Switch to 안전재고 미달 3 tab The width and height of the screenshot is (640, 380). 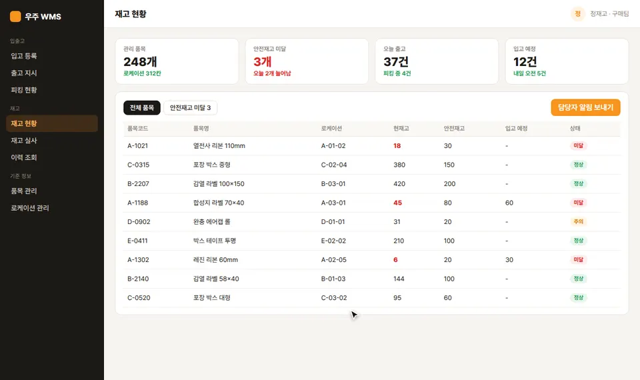[190, 108]
